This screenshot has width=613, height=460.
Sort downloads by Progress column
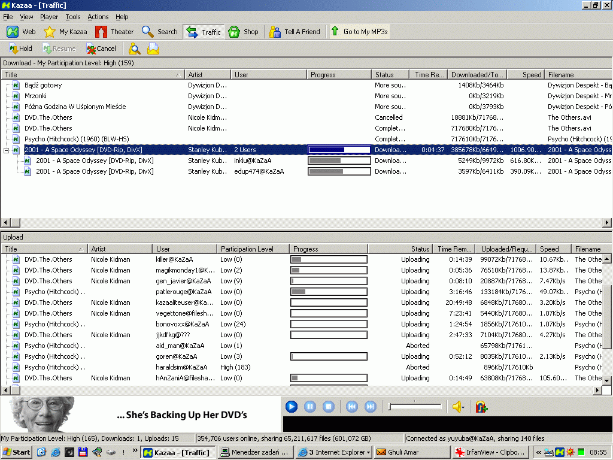pos(339,75)
